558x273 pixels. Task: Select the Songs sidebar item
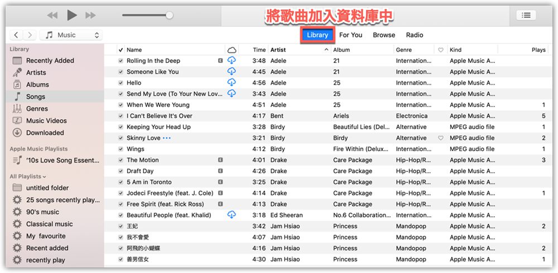point(55,97)
